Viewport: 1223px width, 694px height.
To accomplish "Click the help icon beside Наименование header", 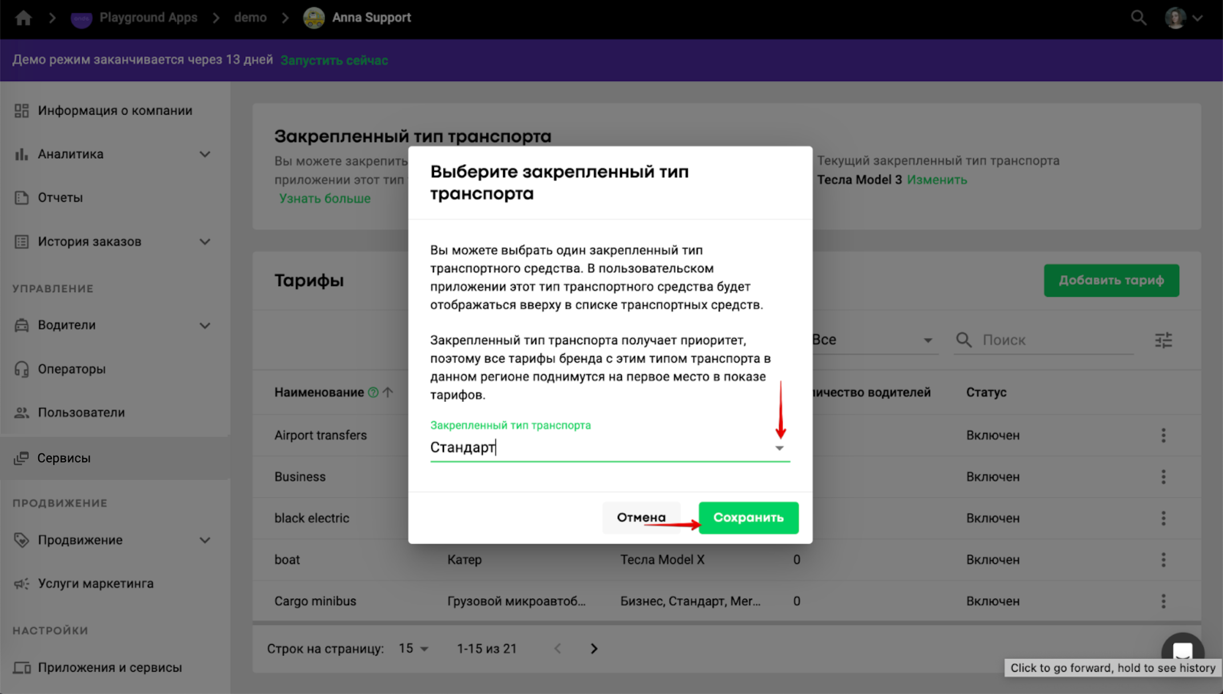I will [x=373, y=393].
